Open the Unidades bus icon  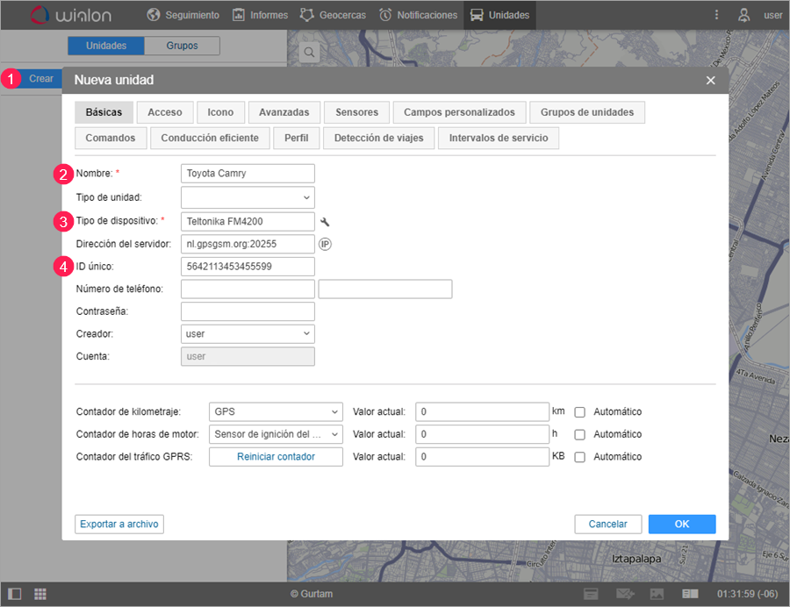tap(477, 15)
